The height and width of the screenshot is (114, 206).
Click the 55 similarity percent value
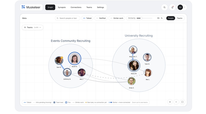point(158,18)
